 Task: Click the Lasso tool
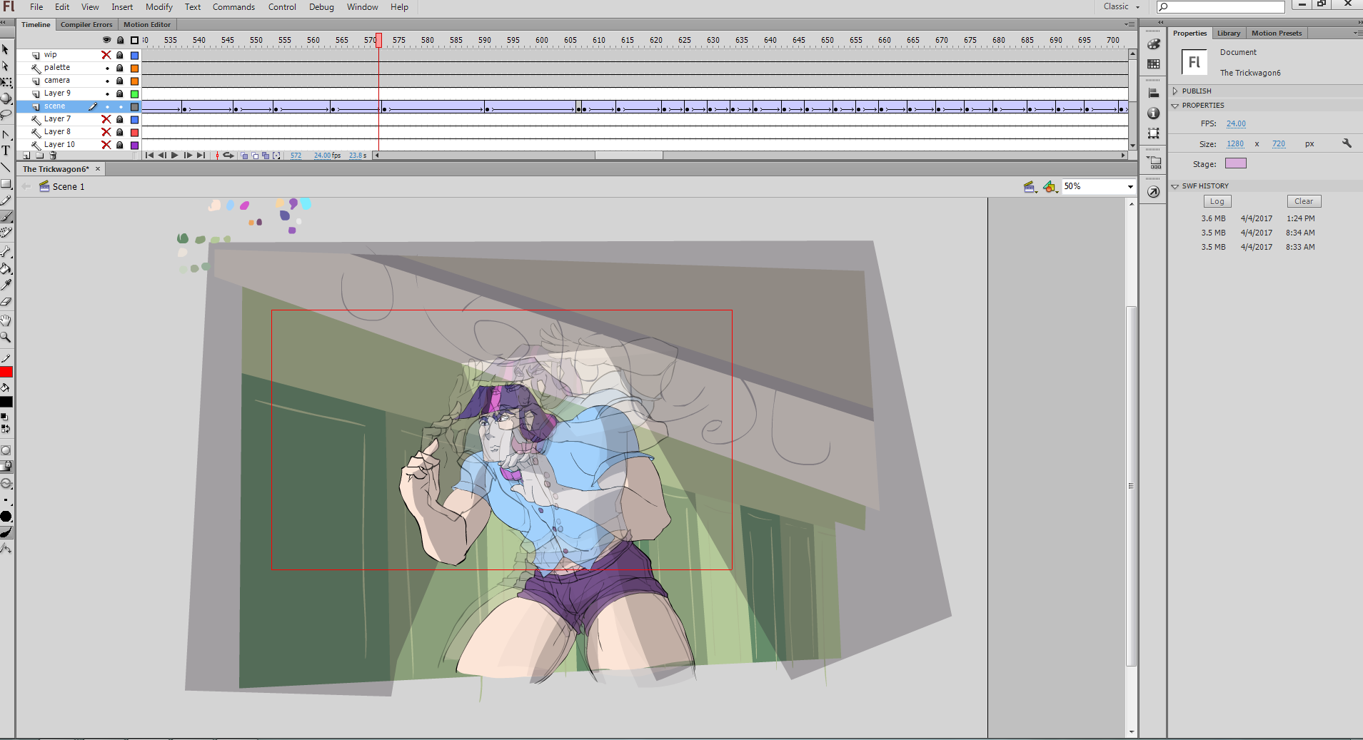click(x=6, y=114)
